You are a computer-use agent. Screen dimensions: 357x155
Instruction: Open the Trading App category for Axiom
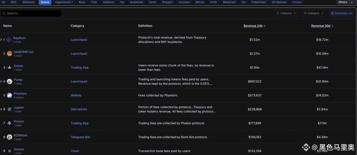tap(80, 68)
